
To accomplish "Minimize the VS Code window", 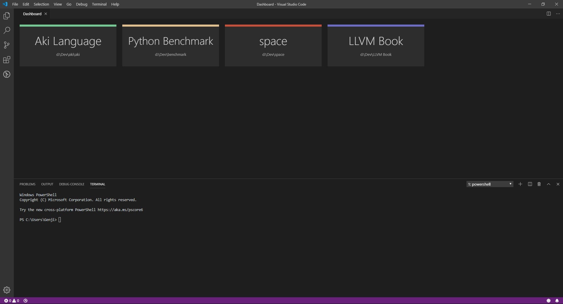I will tap(530, 4).
